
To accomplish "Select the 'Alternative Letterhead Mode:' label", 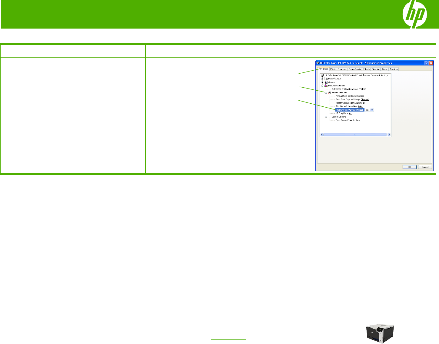I will [x=350, y=110].
